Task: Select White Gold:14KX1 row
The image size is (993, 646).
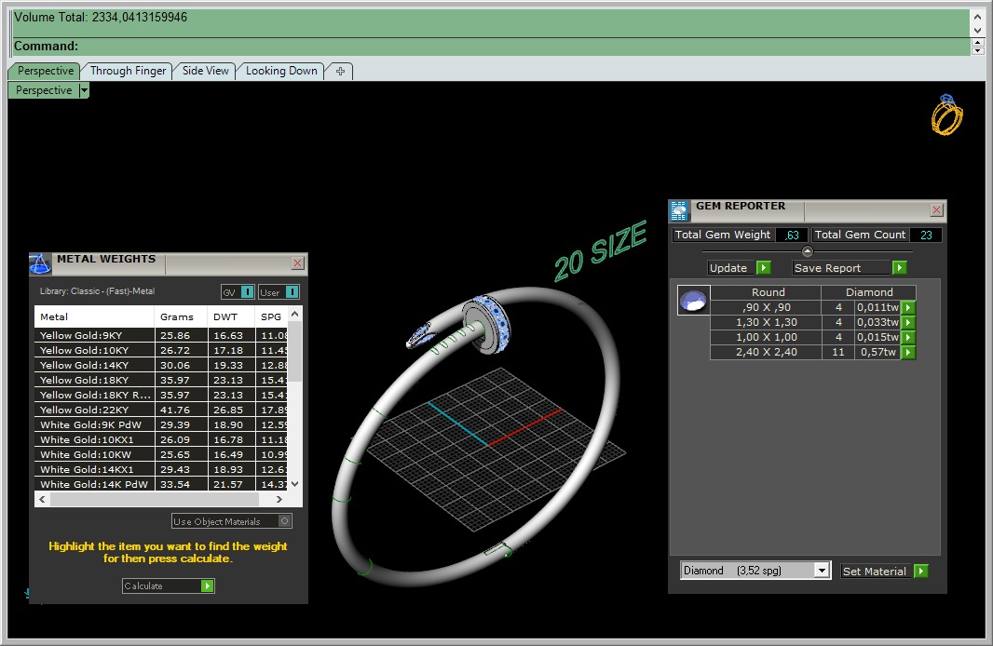Action: click(161, 469)
